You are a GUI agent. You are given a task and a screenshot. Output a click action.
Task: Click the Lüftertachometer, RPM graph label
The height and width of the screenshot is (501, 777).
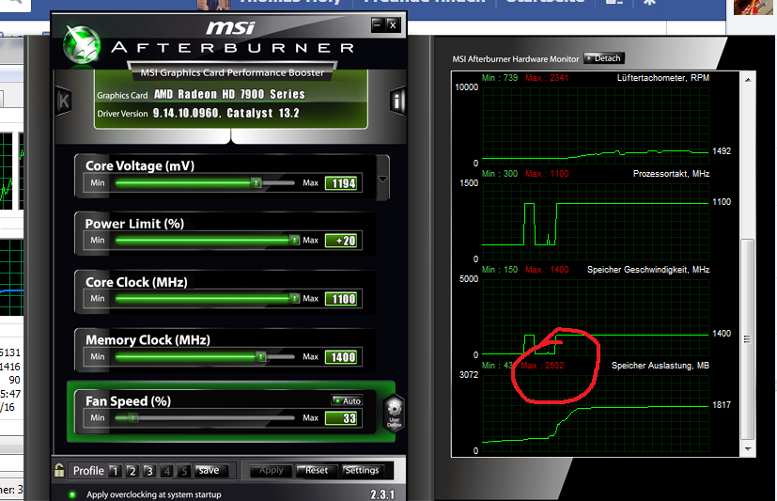663,78
